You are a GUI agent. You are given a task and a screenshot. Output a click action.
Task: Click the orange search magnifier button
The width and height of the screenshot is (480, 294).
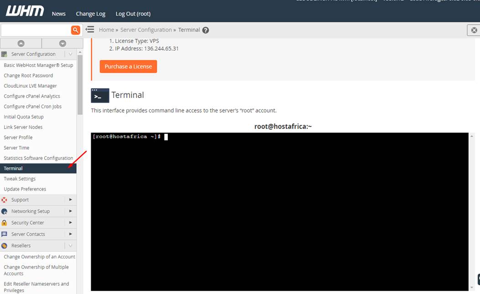coord(76,30)
